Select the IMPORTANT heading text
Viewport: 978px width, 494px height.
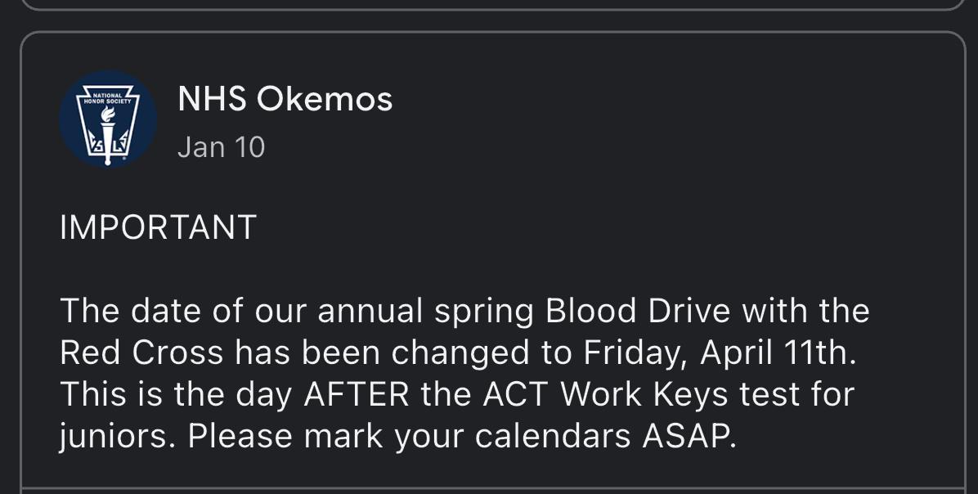[158, 227]
